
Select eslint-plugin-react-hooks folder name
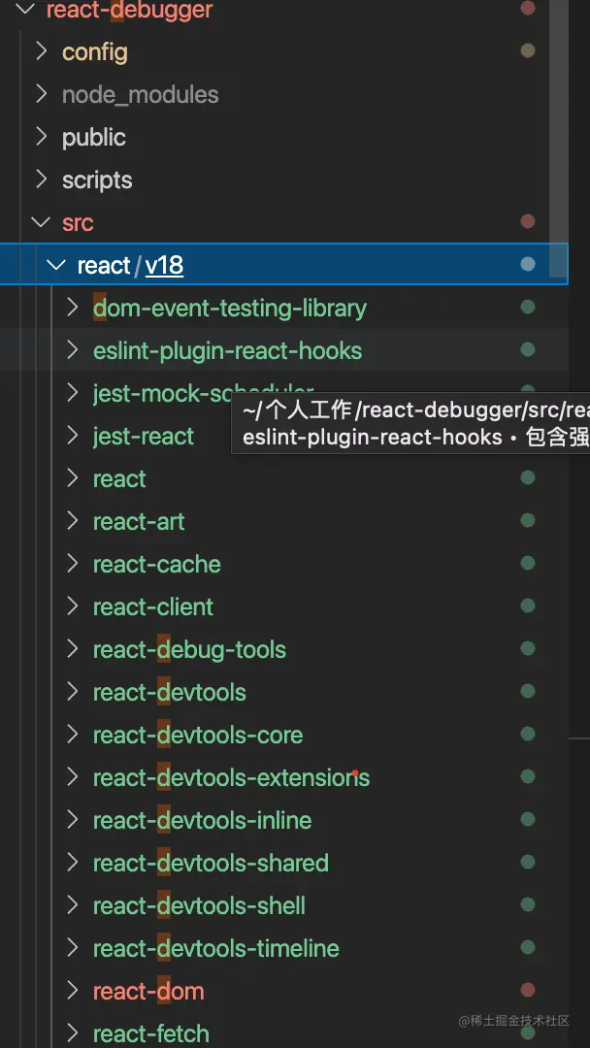[227, 351]
